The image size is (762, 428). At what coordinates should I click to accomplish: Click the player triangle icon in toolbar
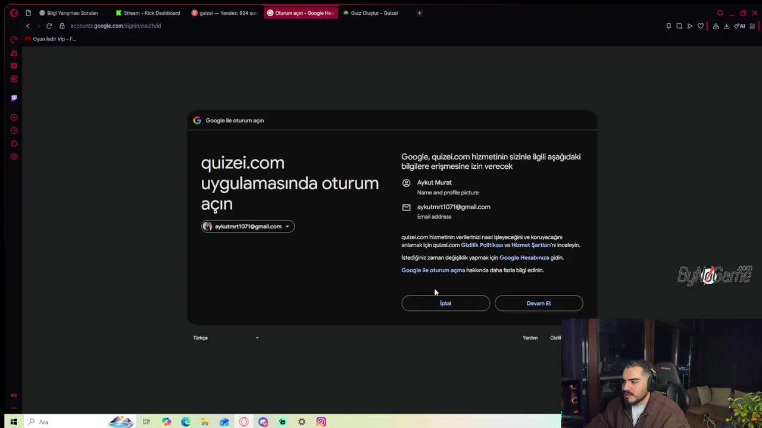point(690,26)
